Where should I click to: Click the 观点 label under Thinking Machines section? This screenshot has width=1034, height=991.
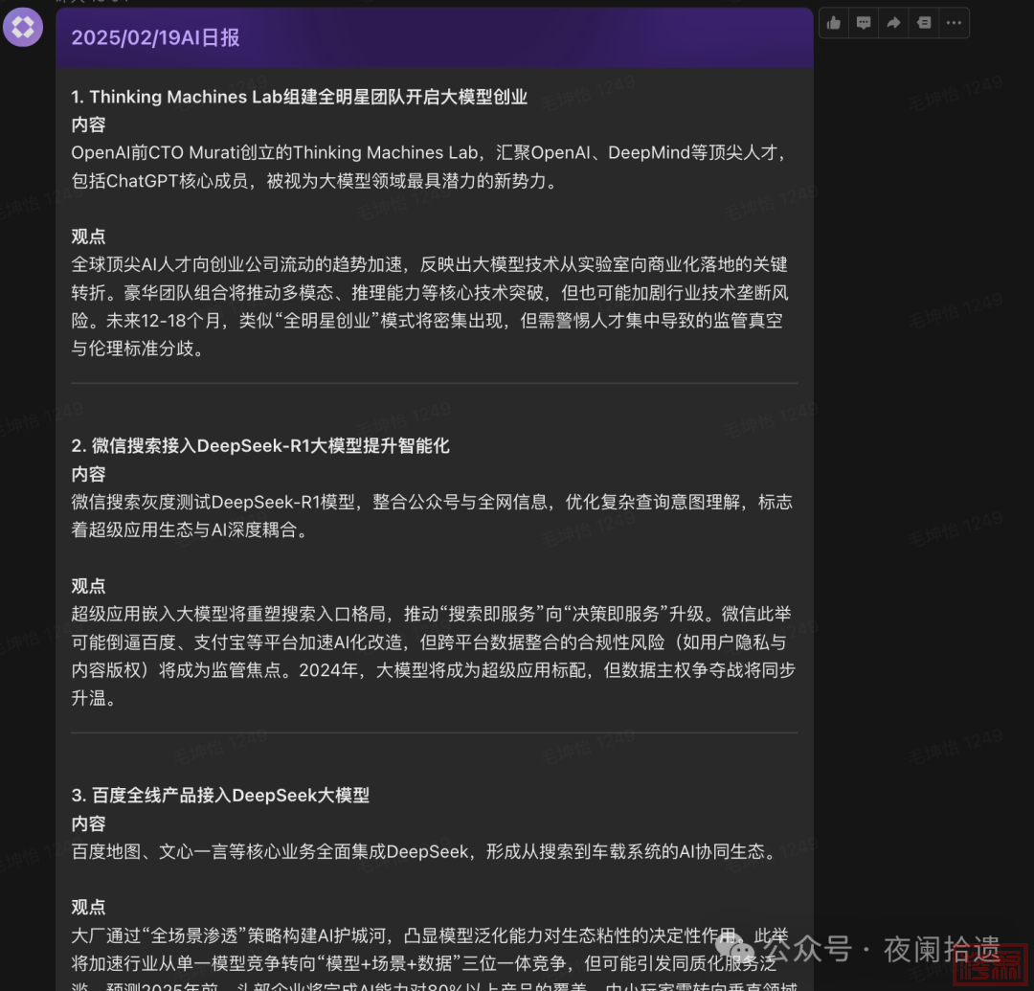pos(88,236)
